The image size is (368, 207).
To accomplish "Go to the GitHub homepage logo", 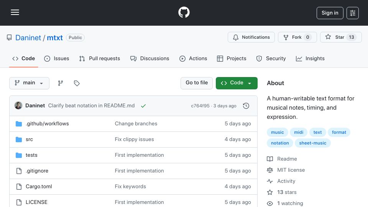I will click(x=184, y=12).
